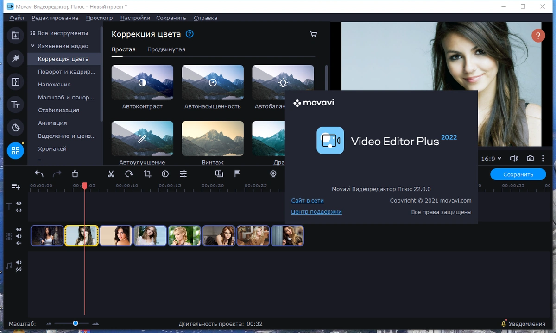Screen dimensions: 556x333
Task: Switch to the Простая tab
Action: 123,49
